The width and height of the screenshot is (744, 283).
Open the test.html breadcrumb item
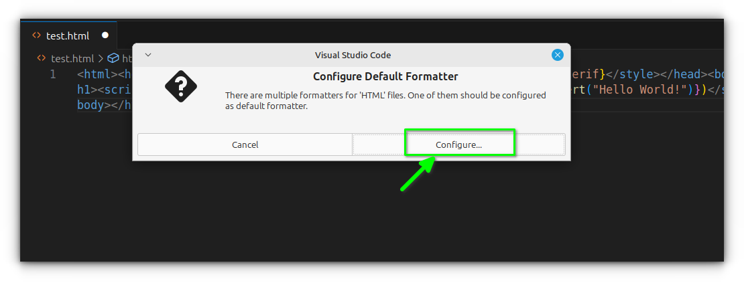tap(72, 58)
